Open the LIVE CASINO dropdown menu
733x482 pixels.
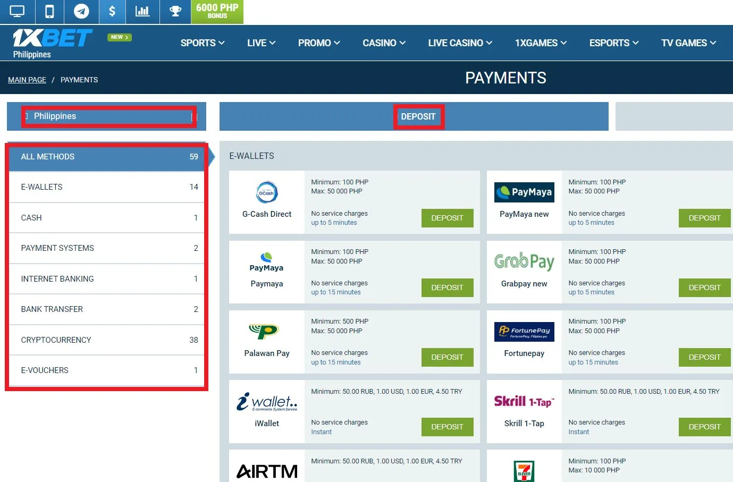460,43
